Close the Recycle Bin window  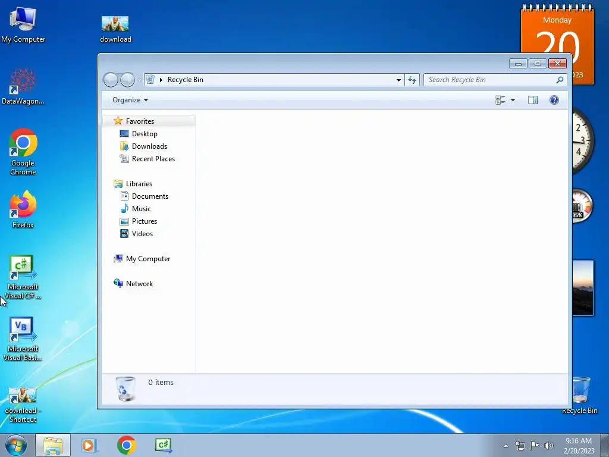tap(557, 63)
